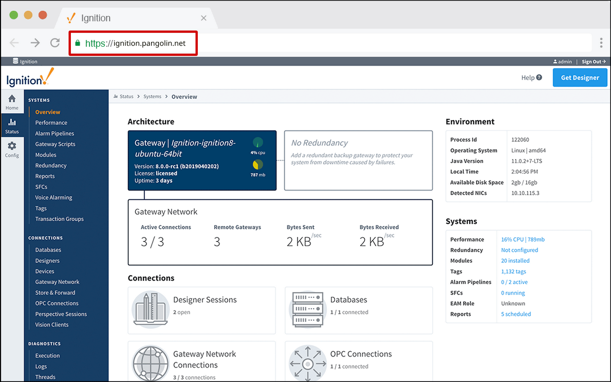Image resolution: width=611 pixels, height=382 pixels.
Task: Open Gateway Scripts in the sidebar
Action: coord(55,144)
